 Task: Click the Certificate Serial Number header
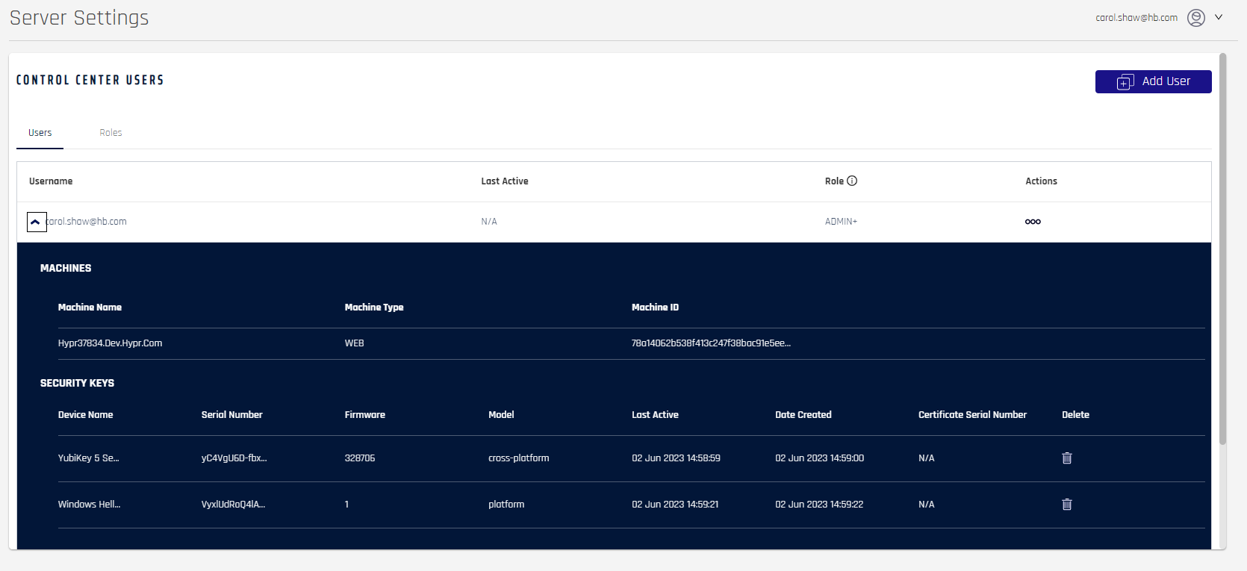pos(972,415)
